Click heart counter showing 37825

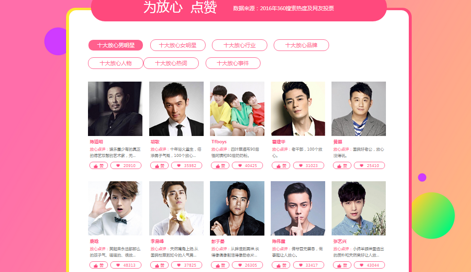[187, 265]
